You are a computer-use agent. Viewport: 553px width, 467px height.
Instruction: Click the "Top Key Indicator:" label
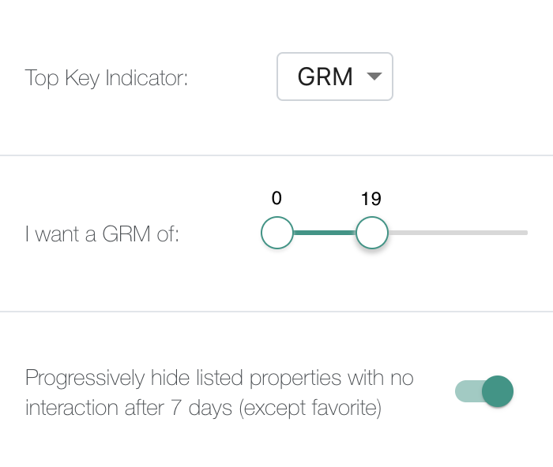coord(106,78)
